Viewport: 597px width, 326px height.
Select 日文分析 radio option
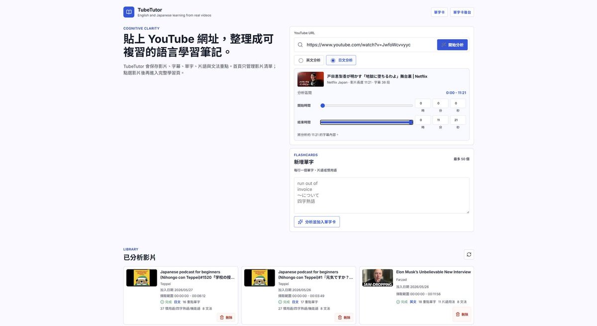[341, 60]
